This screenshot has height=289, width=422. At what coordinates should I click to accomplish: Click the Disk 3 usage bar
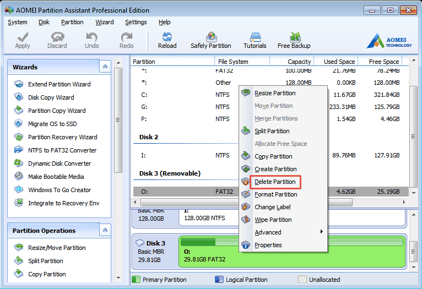click(292, 242)
